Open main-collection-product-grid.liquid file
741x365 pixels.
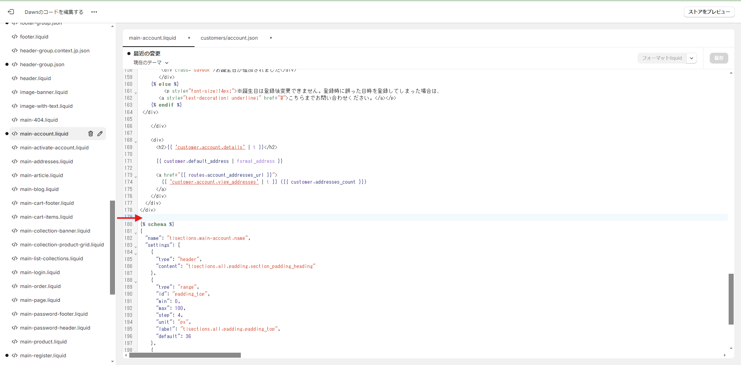point(62,244)
